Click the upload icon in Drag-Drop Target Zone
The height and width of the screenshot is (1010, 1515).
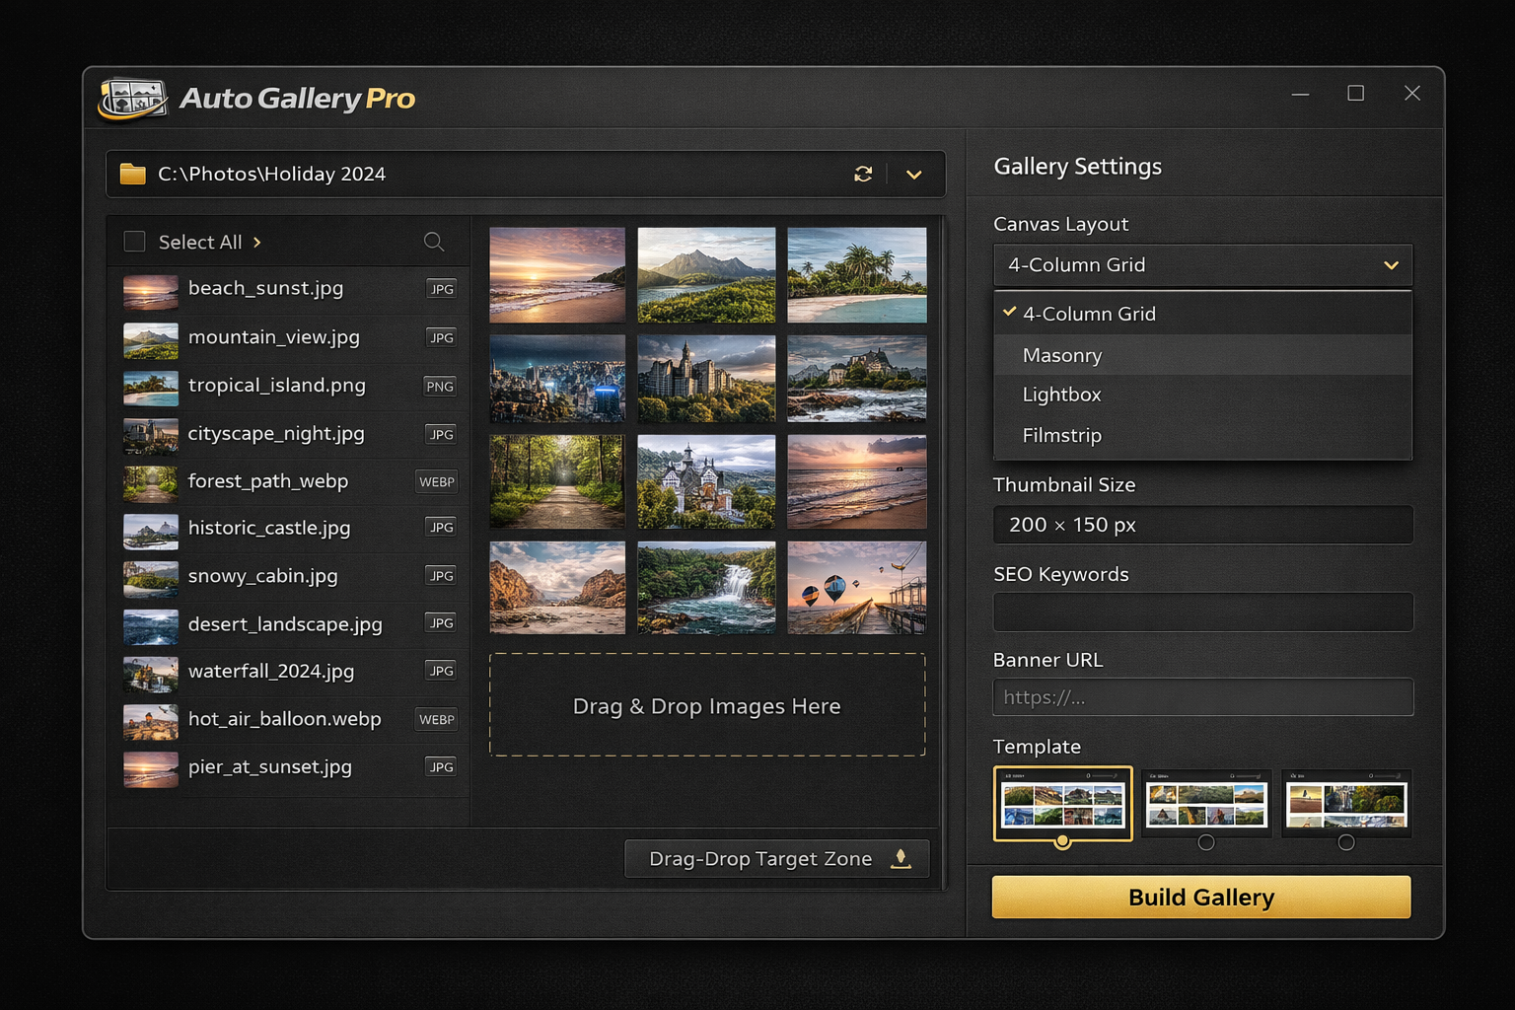pos(901,858)
